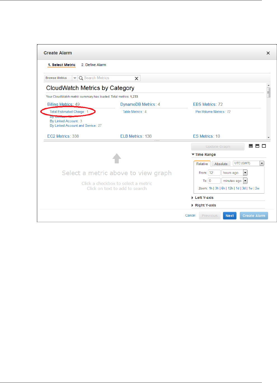277x383 pixels.
Task: Open the DynamoDB Metrics category
Action: pyautogui.click(x=138, y=104)
